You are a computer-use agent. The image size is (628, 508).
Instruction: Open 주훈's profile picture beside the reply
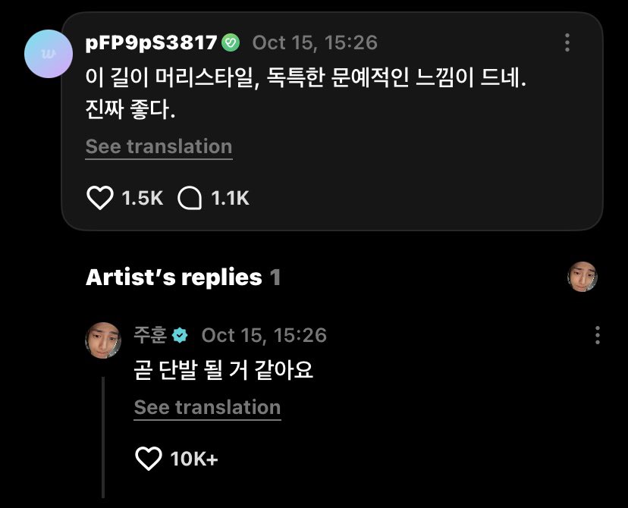103,340
